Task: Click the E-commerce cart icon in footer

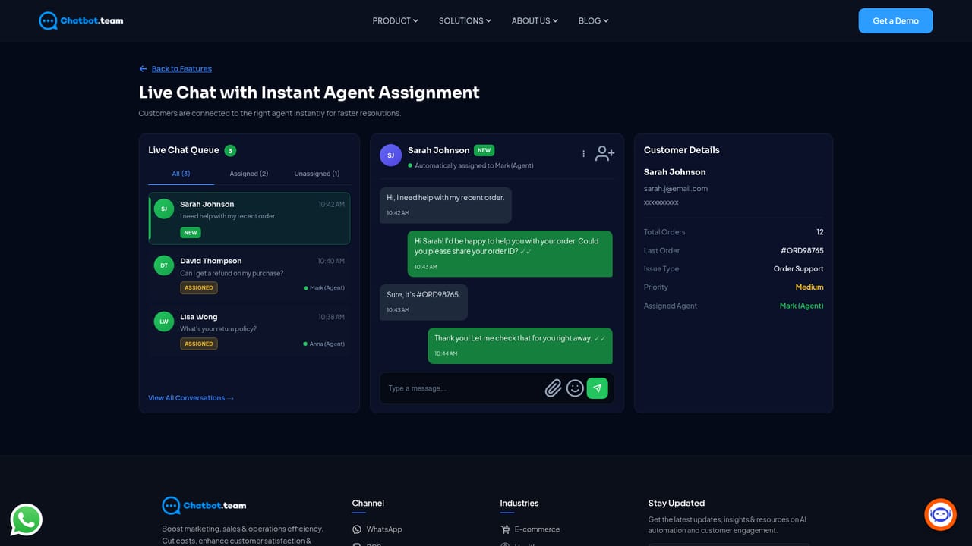Action: tap(505, 529)
